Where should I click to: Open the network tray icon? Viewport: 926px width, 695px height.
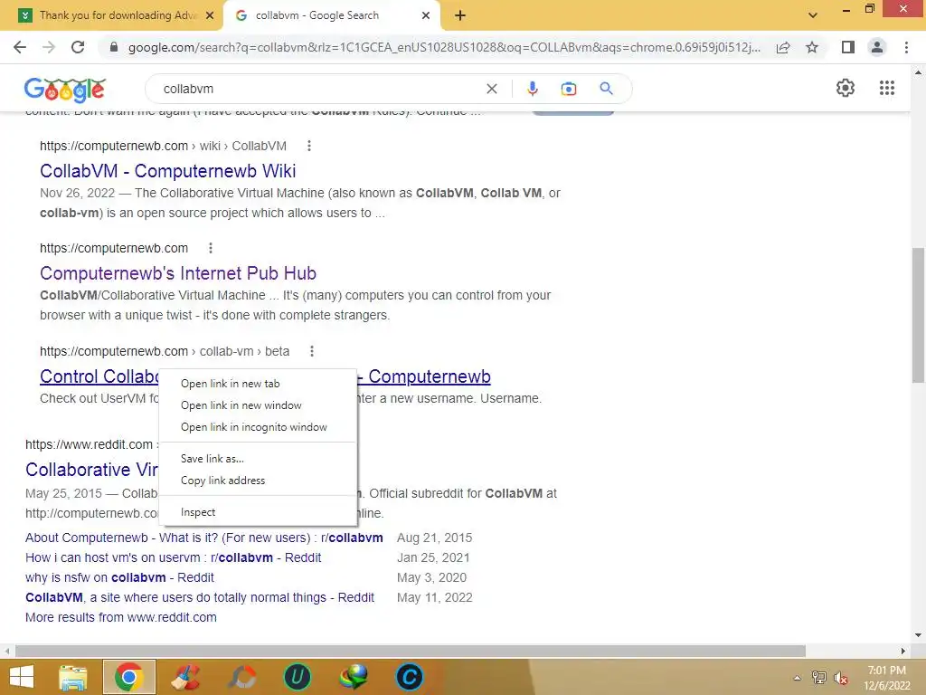click(x=818, y=678)
